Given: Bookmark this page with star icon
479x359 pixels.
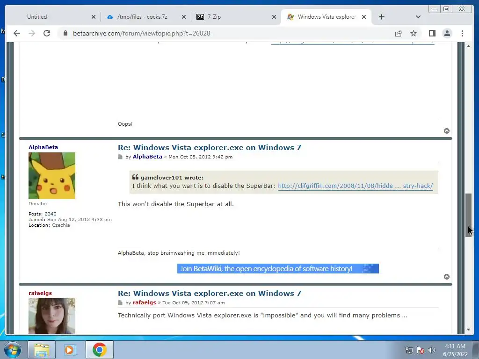Looking at the screenshot, I should [414, 33].
